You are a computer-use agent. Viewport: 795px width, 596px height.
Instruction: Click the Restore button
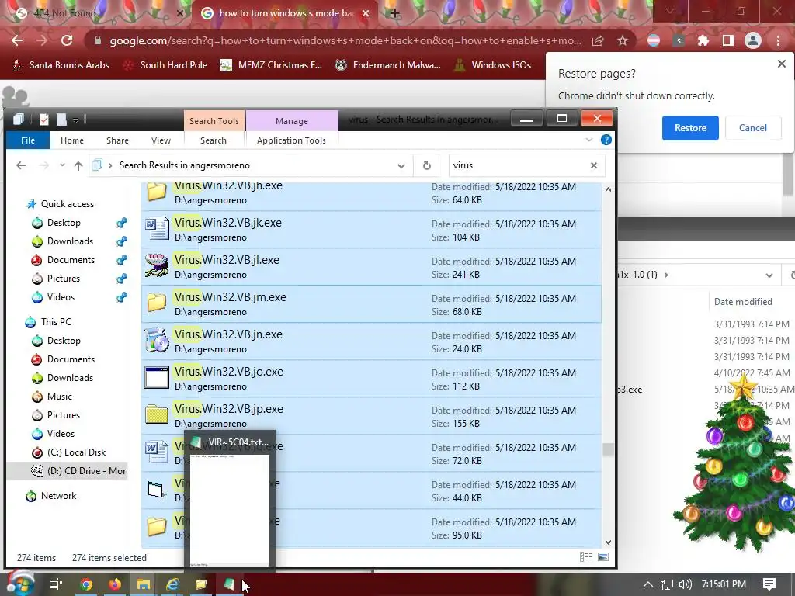point(690,128)
